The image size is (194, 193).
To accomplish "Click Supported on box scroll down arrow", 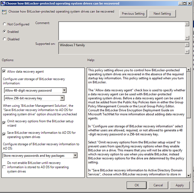I will coord(187,52).
